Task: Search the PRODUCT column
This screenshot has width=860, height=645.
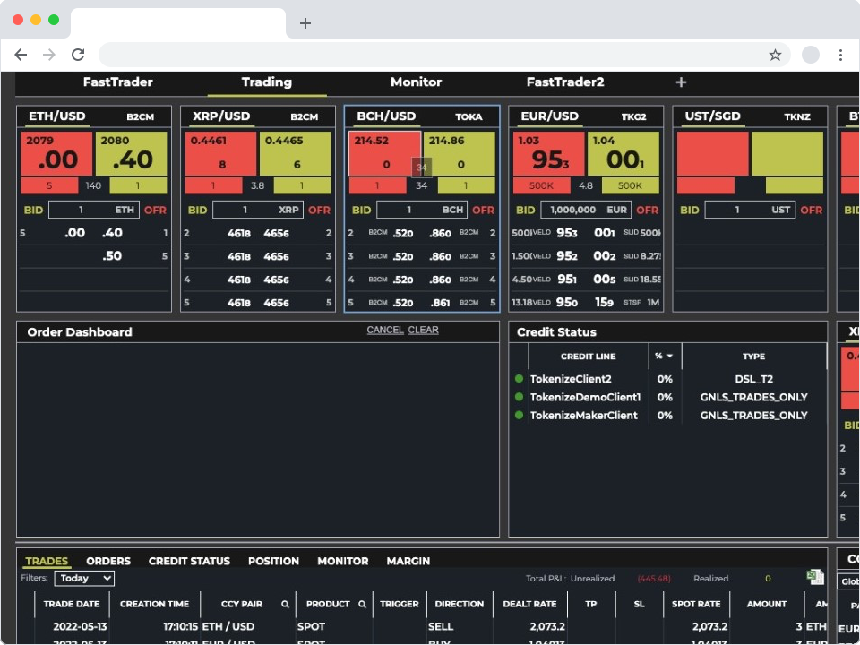Action: (x=362, y=604)
